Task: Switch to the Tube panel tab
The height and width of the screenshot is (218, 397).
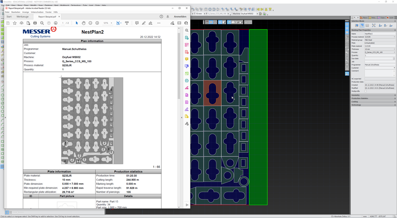Action: pyautogui.click(x=381, y=18)
